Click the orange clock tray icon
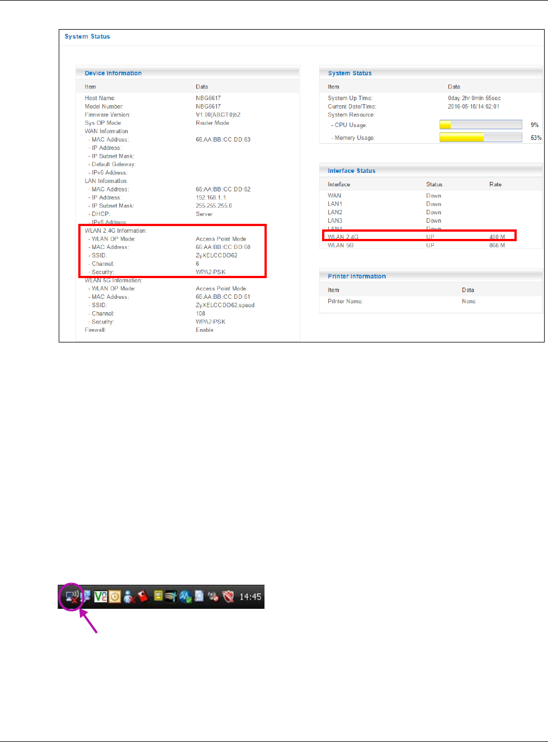The width and height of the screenshot is (548, 742). pyautogui.click(x=115, y=597)
